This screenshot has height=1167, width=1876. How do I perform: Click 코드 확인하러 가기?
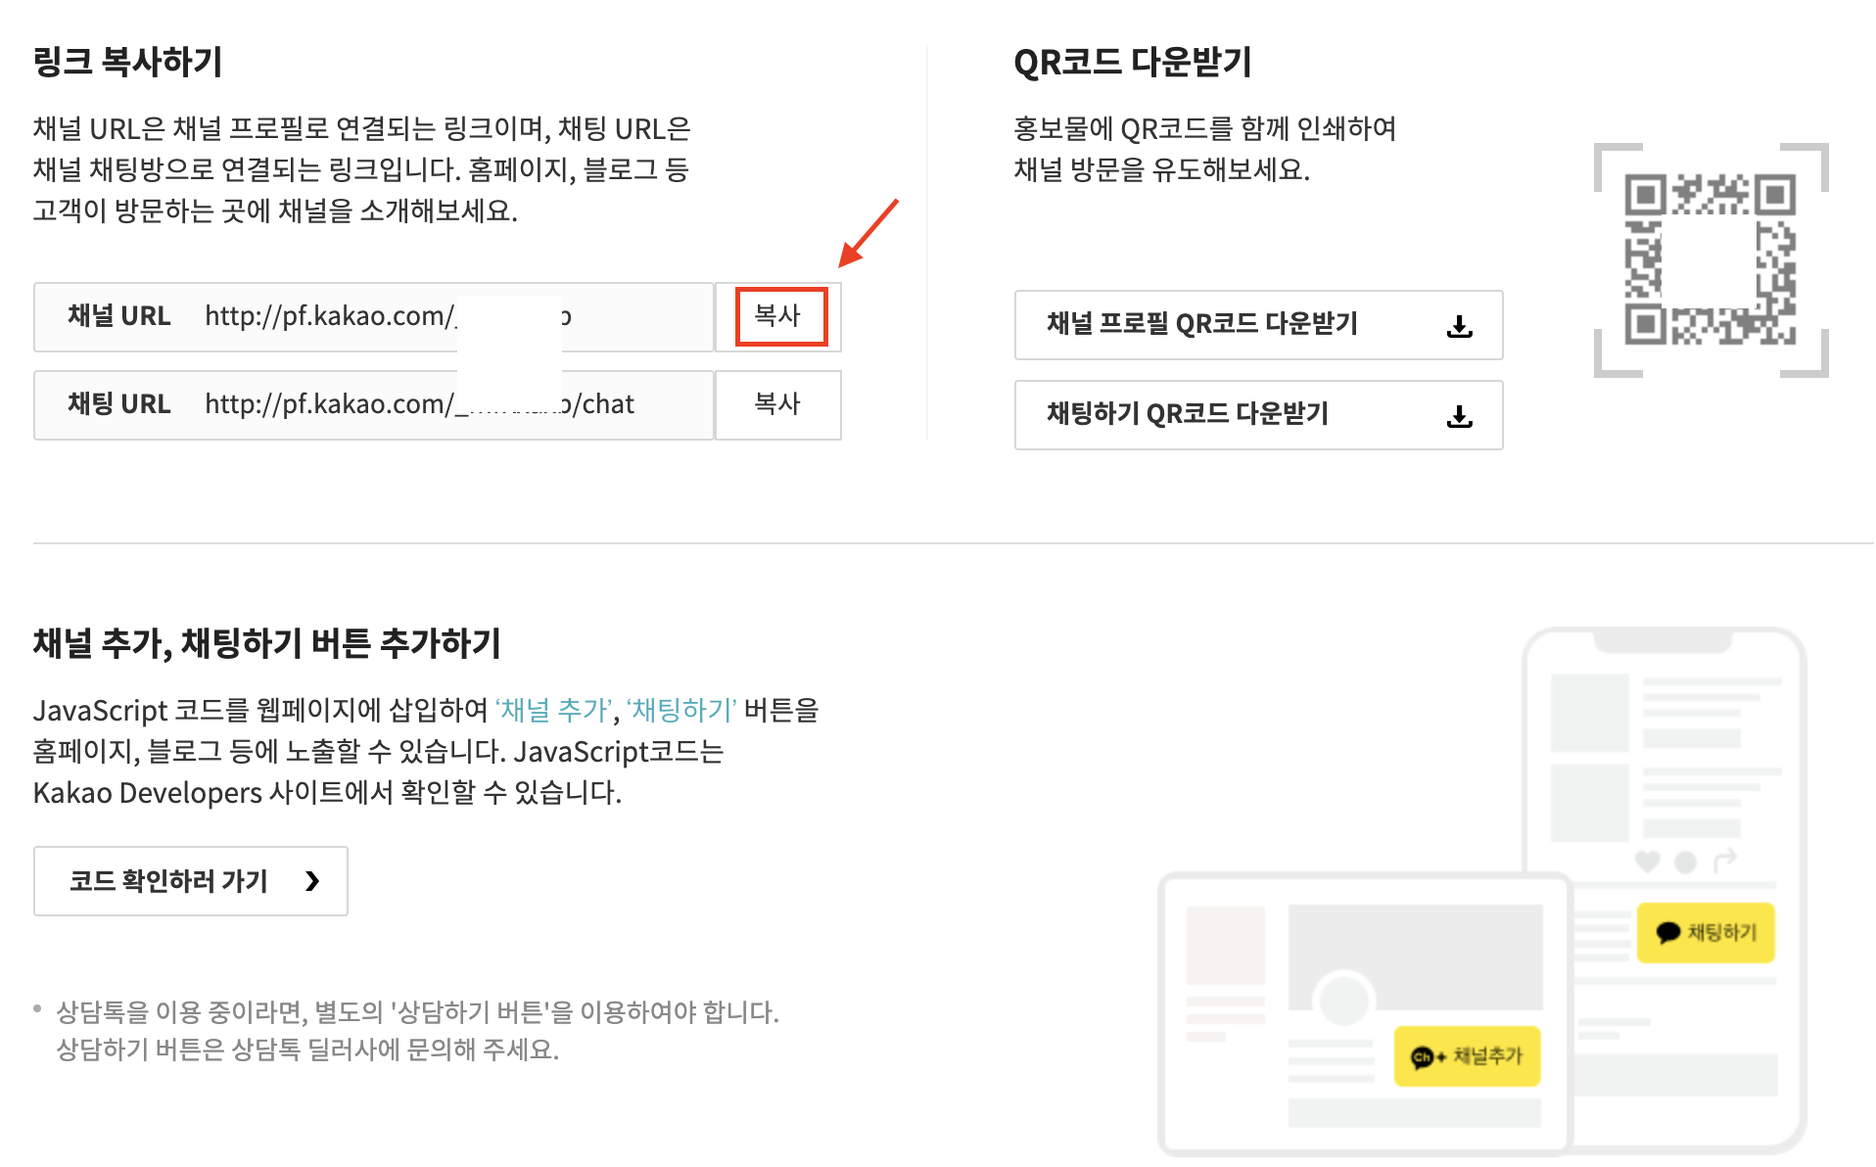pos(190,880)
